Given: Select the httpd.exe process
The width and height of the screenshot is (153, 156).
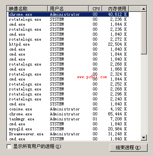Looking at the screenshot, I should click(x=68, y=44).
